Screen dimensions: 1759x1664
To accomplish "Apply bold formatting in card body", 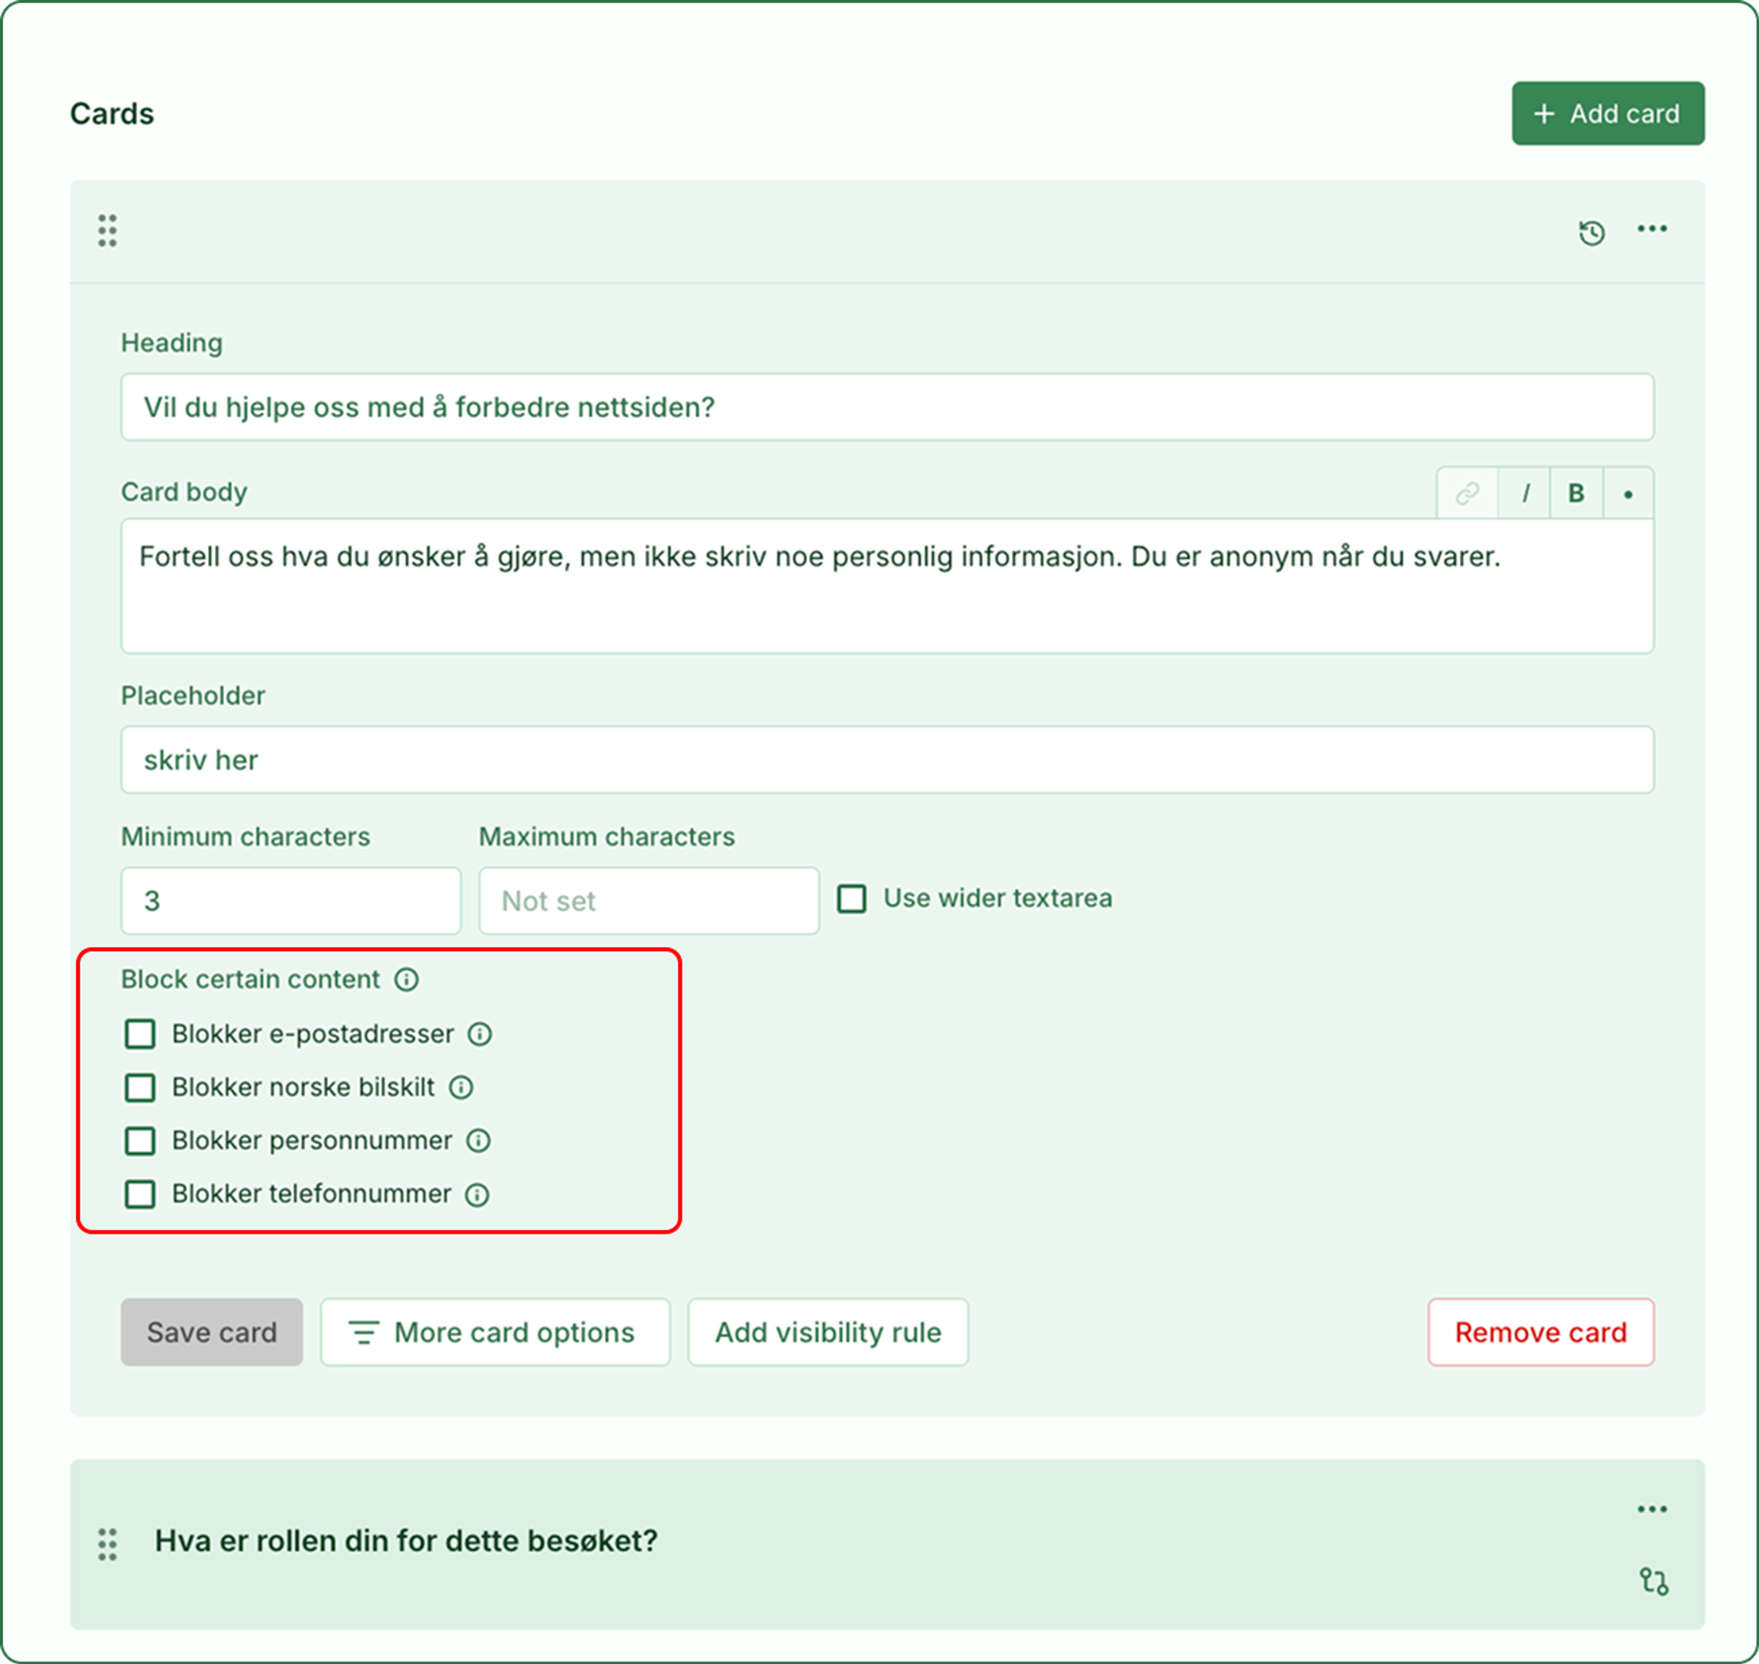I will (x=1576, y=493).
